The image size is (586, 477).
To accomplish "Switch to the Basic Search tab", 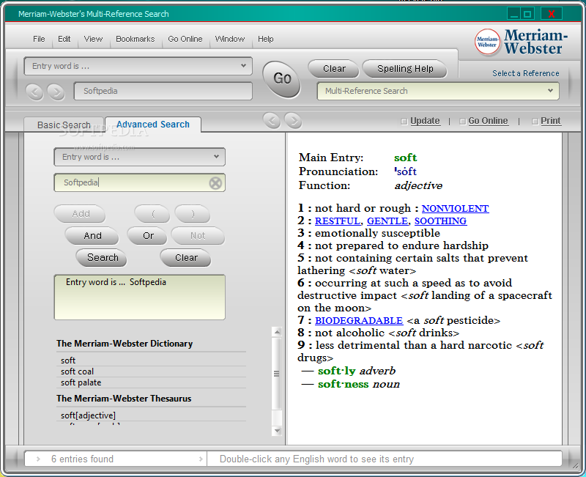I will pyautogui.click(x=64, y=125).
